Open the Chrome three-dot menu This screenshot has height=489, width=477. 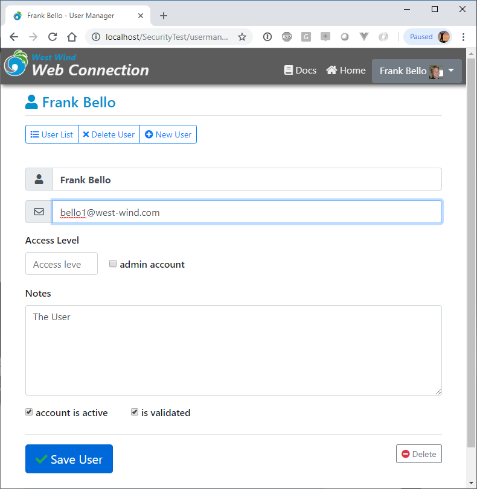[x=463, y=37]
